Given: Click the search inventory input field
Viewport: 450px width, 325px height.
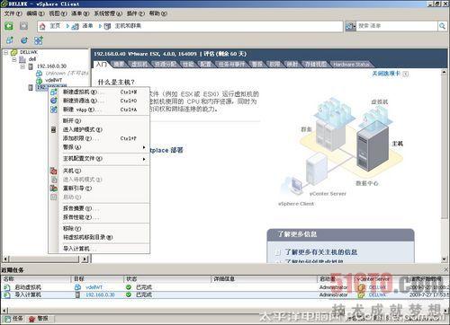Looking at the screenshot, I should [x=397, y=26].
